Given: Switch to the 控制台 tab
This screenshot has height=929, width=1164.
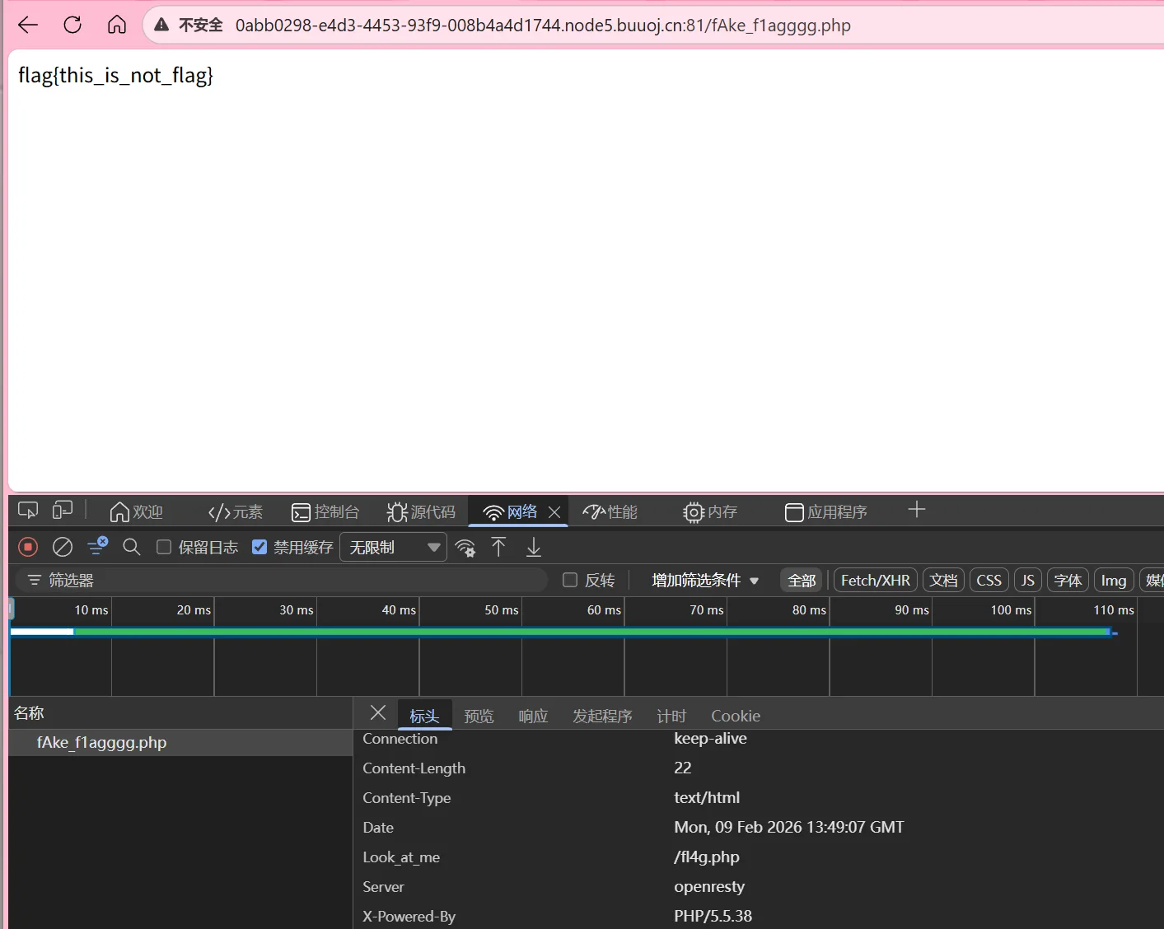Looking at the screenshot, I should pyautogui.click(x=326, y=512).
